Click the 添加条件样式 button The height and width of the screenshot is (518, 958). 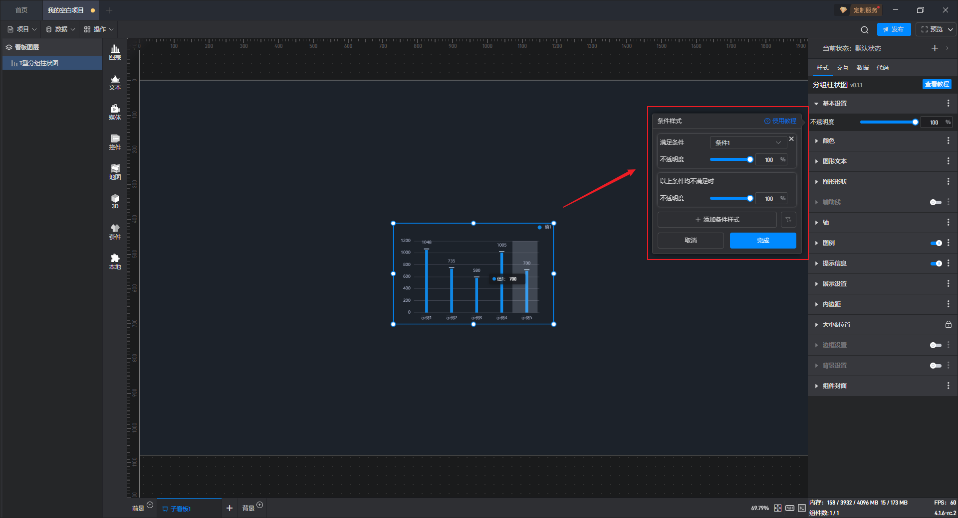coord(717,220)
